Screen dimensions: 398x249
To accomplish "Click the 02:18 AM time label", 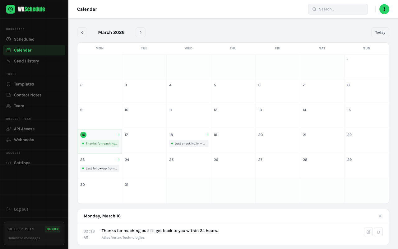I will pyautogui.click(x=89, y=234).
